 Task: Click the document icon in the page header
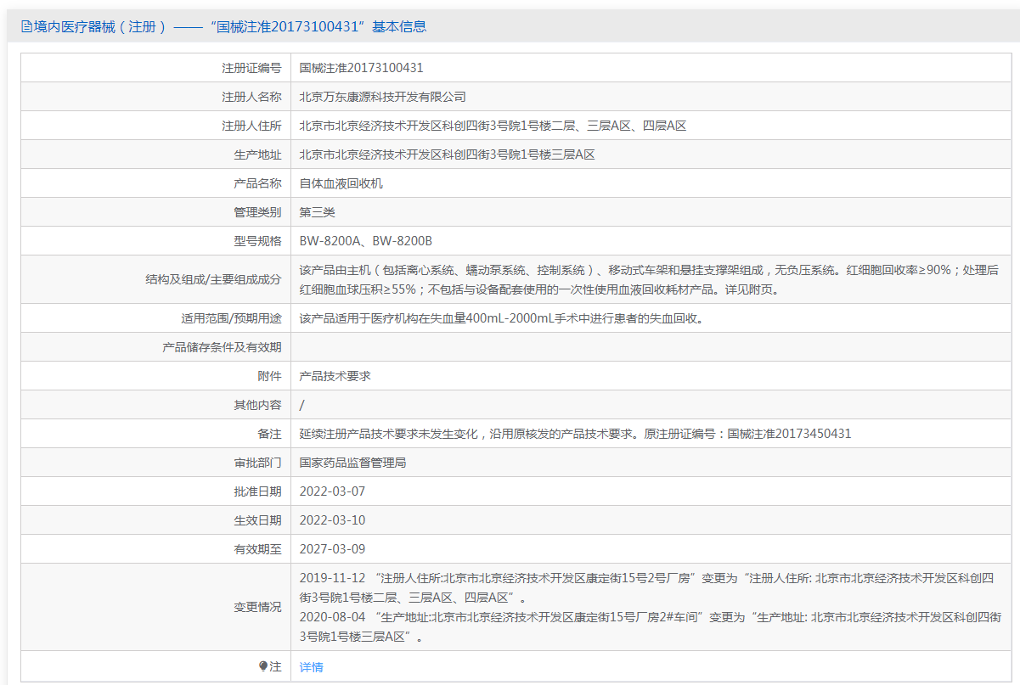[26, 27]
